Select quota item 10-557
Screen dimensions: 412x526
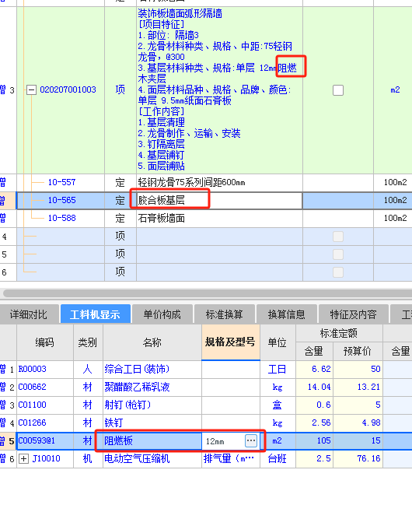[x=61, y=182]
